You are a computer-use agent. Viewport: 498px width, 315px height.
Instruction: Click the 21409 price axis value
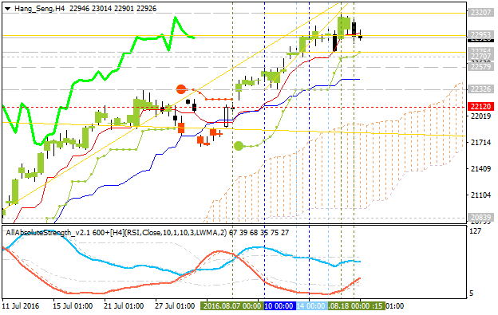[480, 169]
